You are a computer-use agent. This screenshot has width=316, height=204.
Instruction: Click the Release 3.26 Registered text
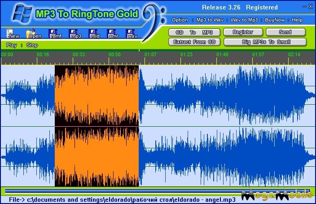pyautogui.click(x=240, y=8)
